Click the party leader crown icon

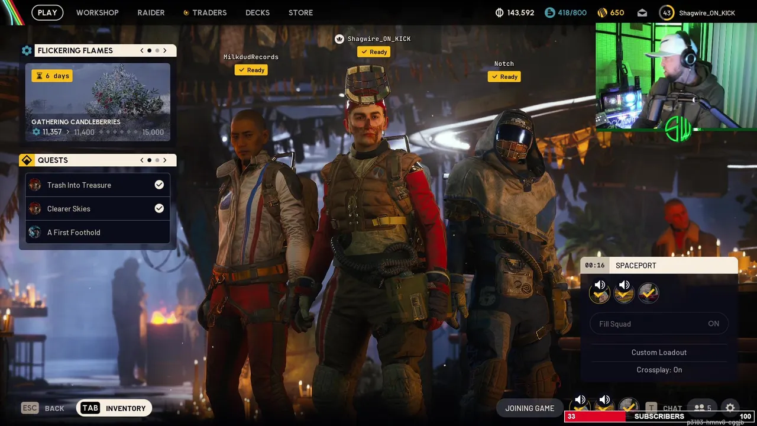coord(339,39)
